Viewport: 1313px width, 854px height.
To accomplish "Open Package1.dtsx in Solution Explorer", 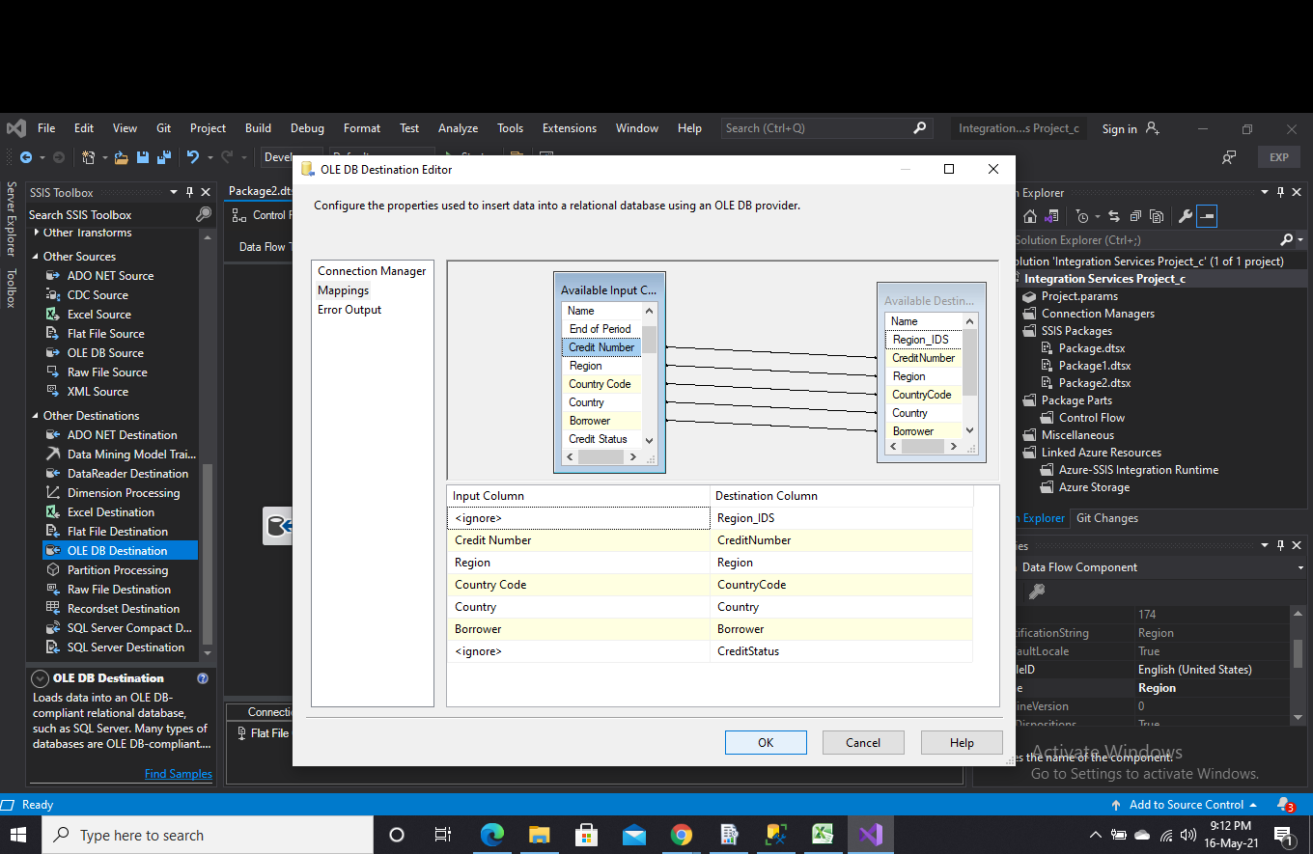I will 1095,366.
